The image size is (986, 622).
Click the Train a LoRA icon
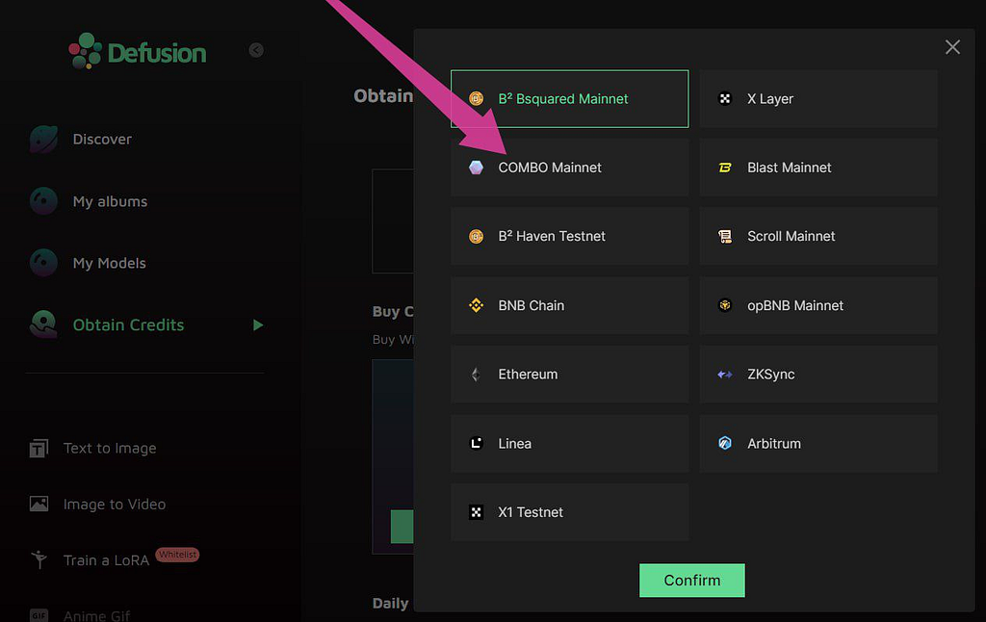(39, 559)
